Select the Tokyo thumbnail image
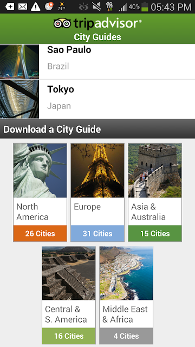 coord(19,99)
